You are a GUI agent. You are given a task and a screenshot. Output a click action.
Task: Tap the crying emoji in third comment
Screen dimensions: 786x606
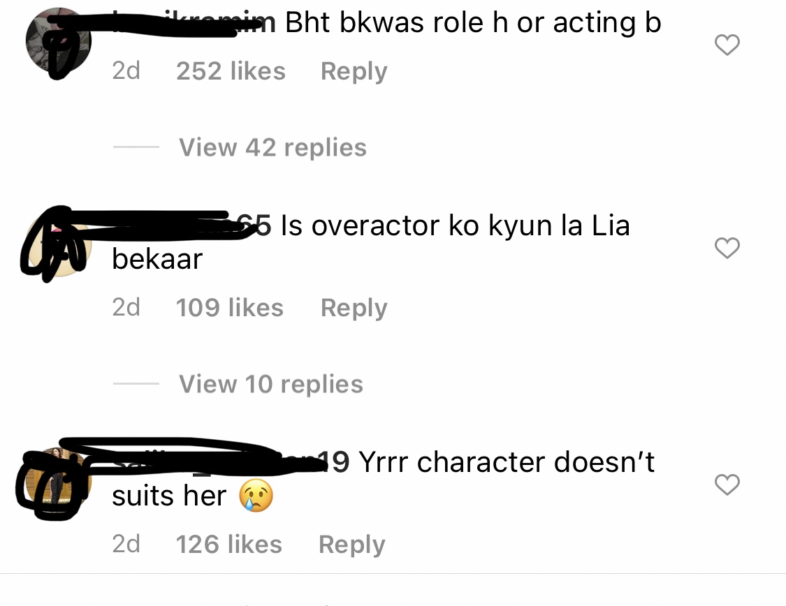pos(256,496)
